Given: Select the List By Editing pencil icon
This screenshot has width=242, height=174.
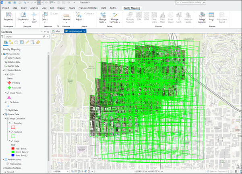Looking at the screenshot, I should 27,42.
